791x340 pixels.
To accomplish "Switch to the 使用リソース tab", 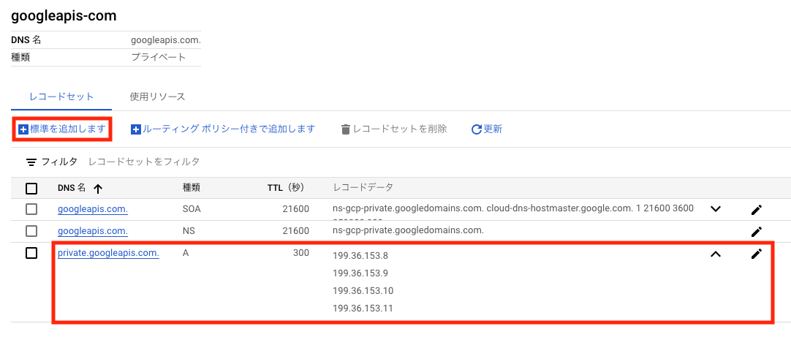I will point(157,97).
